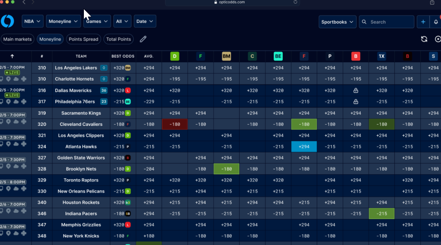The width and height of the screenshot is (441, 245).
Task: Show weather cloud for Rockets vs Pacers
Action: pos(16,211)
